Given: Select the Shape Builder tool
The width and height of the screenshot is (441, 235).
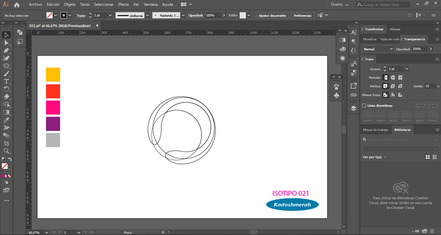Looking at the screenshot, I should pos(6,104).
